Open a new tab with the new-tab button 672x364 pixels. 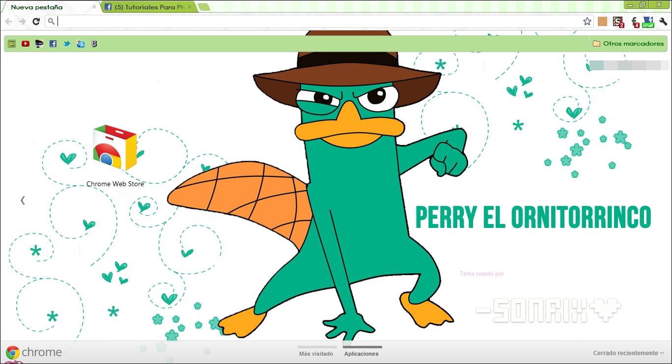tap(204, 7)
